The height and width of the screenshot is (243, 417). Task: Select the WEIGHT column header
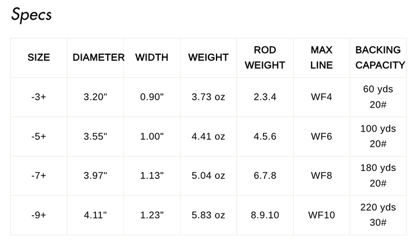pyautogui.click(x=209, y=58)
